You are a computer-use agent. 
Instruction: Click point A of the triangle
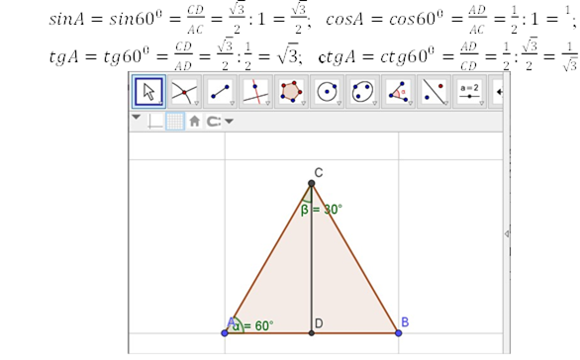click(225, 333)
